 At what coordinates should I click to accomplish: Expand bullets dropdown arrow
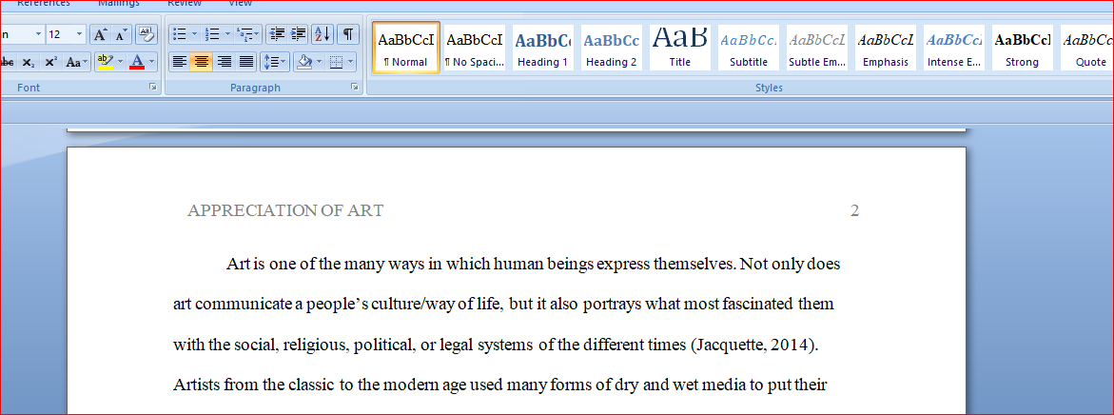tap(195, 34)
